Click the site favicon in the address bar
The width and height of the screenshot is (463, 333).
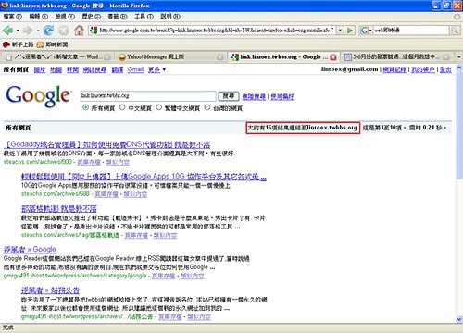point(94,31)
